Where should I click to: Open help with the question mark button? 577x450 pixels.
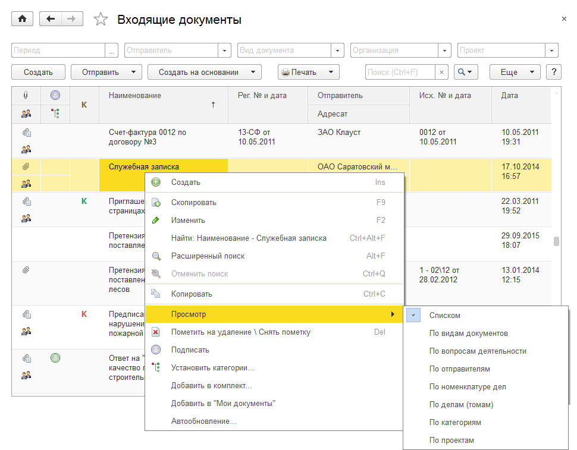coord(554,72)
